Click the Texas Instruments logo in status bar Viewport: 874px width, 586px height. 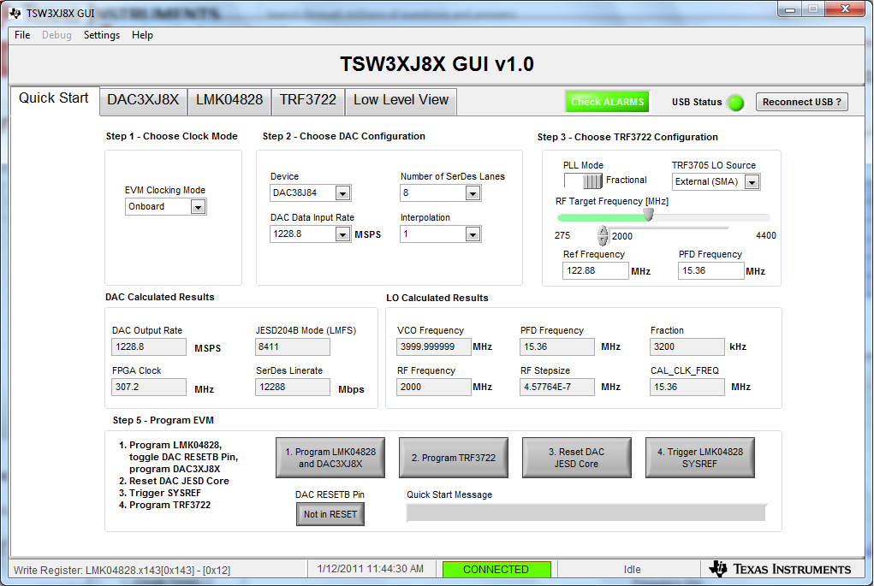[779, 569]
